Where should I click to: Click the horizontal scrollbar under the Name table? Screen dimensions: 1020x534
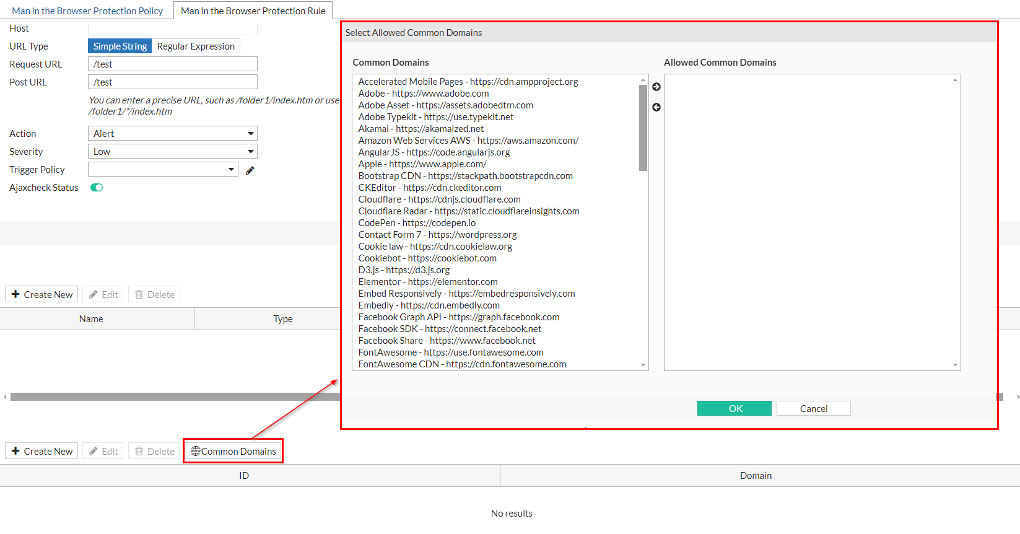tap(175, 396)
